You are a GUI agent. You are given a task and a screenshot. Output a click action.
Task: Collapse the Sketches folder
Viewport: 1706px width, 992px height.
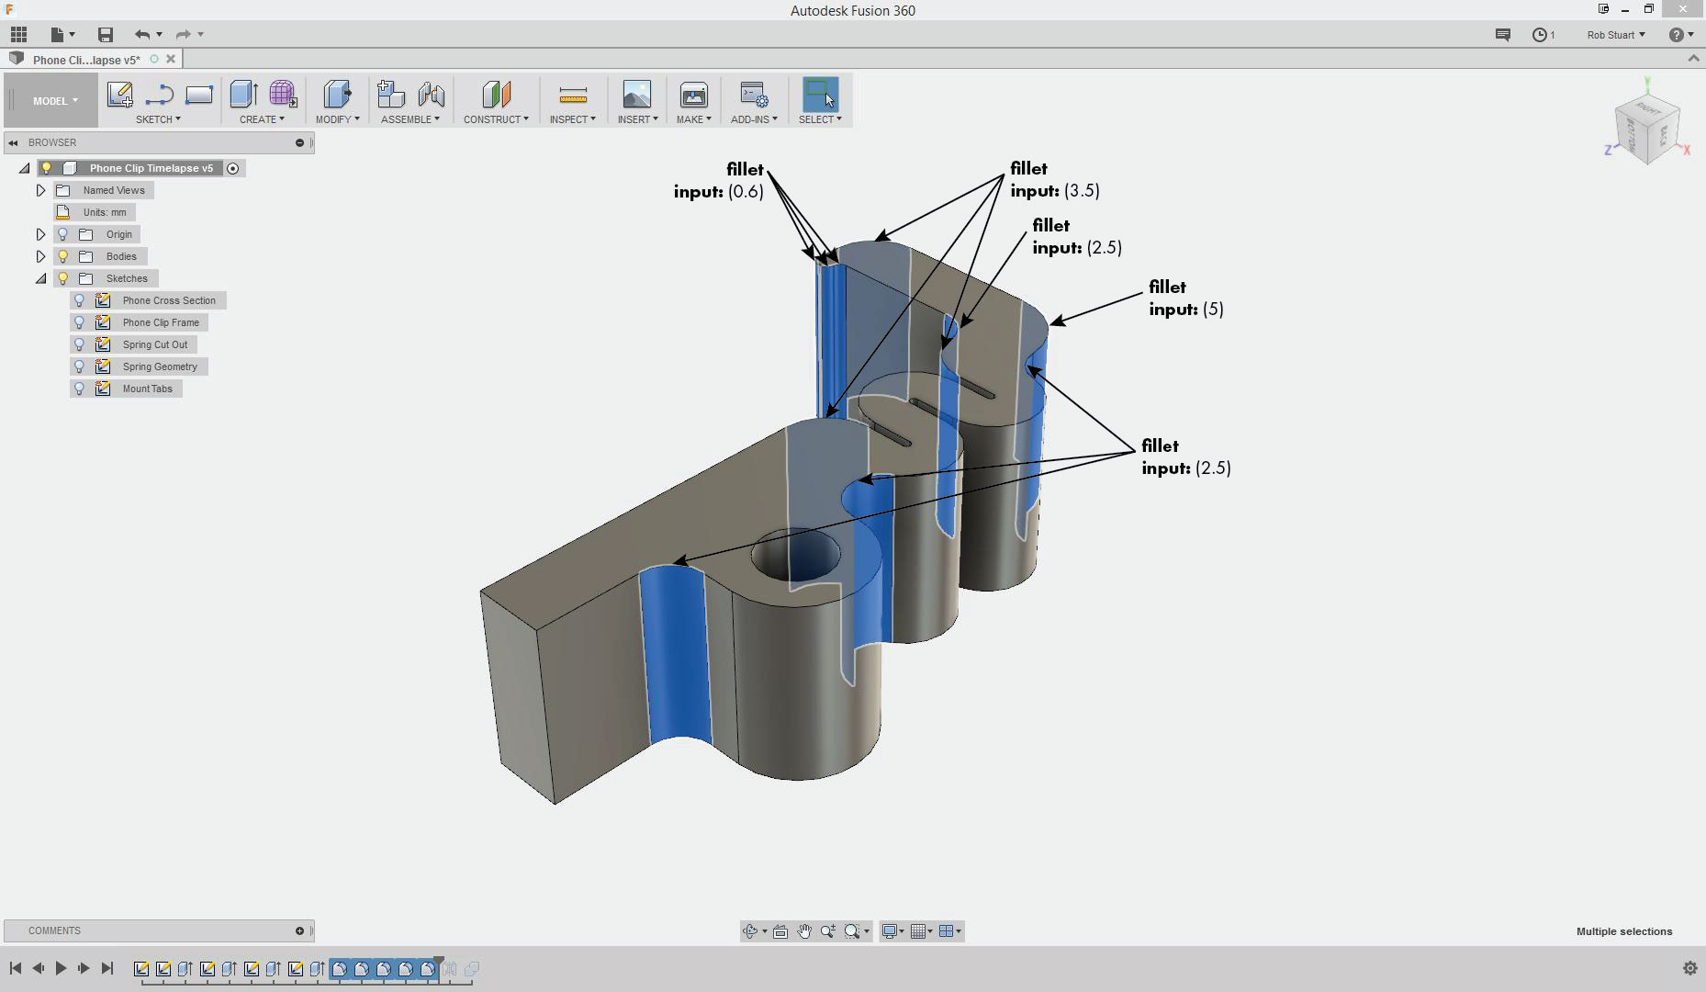(40, 278)
